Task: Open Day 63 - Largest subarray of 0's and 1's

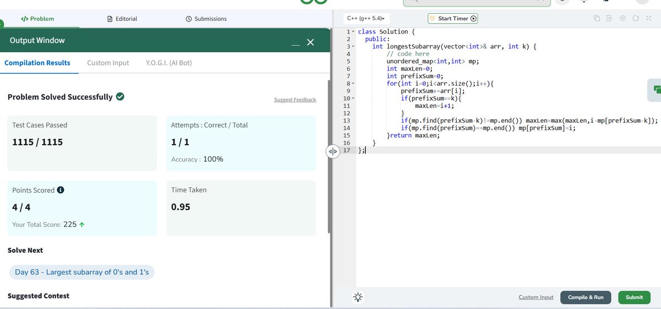Action: click(82, 272)
